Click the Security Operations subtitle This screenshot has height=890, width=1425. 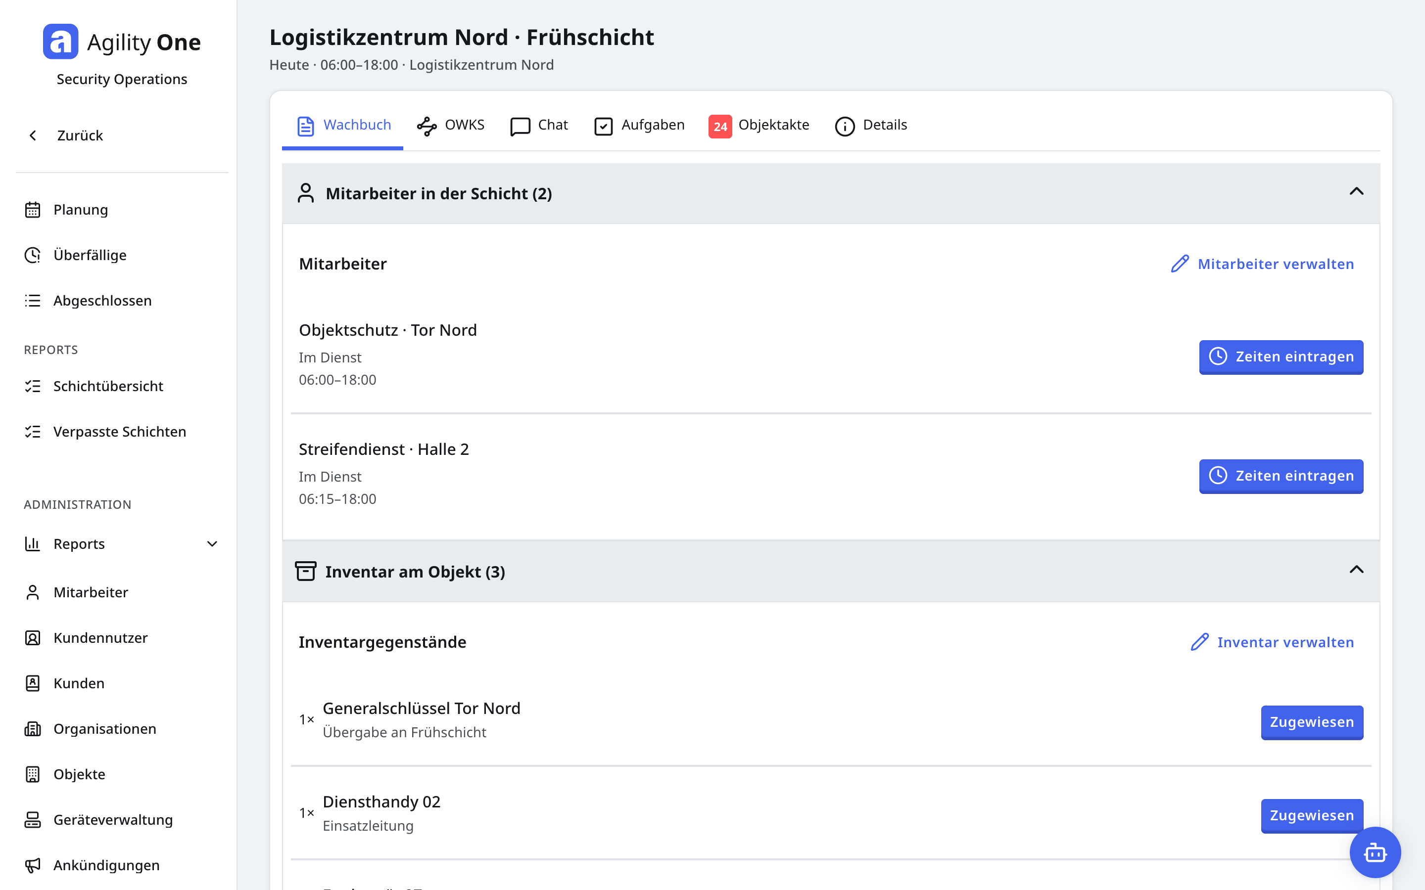122,79
